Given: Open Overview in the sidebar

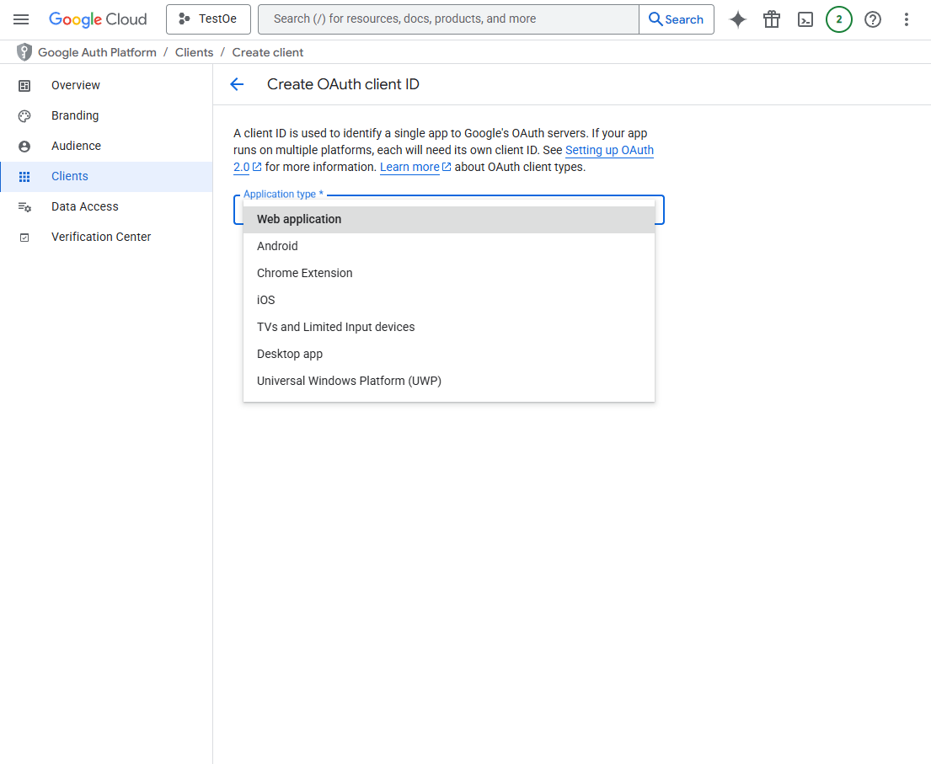Looking at the screenshot, I should pyautogui.click(x=106, y=85).
